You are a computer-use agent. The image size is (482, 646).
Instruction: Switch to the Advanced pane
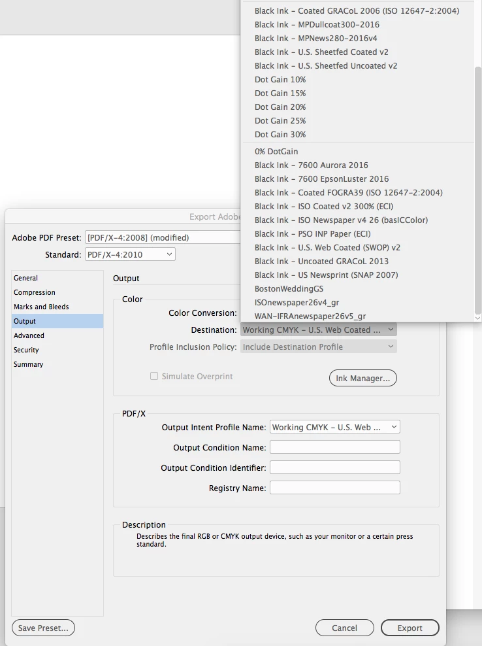pyautogui.click(x=57, y=336)
